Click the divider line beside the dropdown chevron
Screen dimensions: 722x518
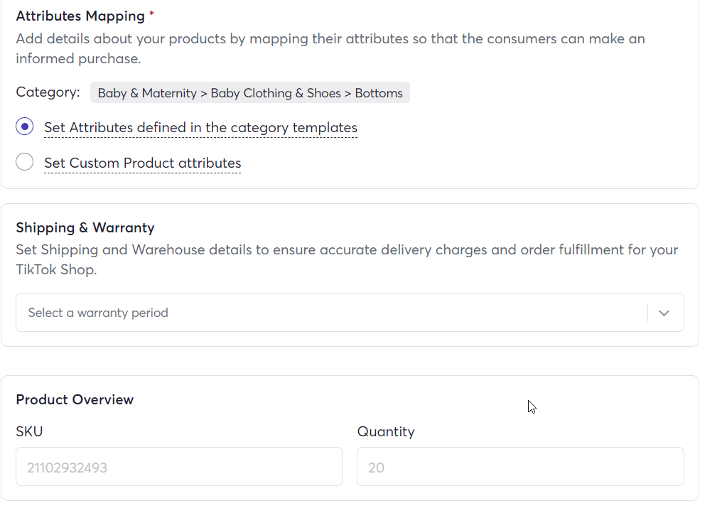[x=648, y=313]
